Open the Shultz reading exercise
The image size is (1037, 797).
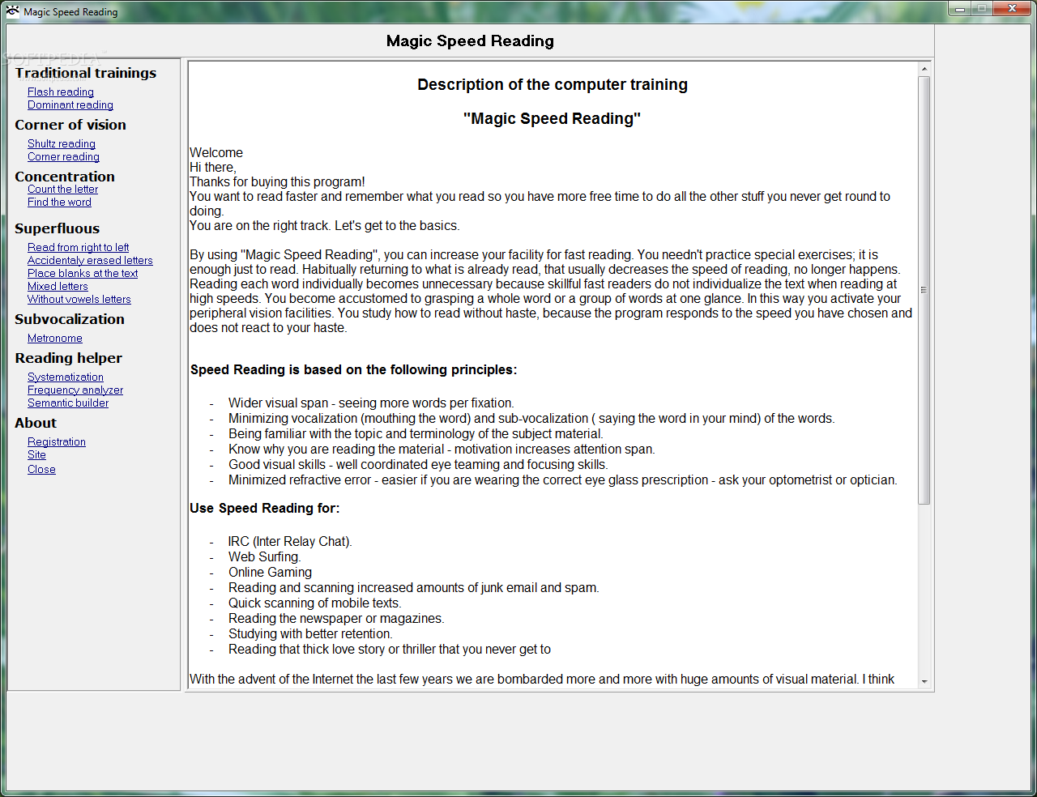62,144
